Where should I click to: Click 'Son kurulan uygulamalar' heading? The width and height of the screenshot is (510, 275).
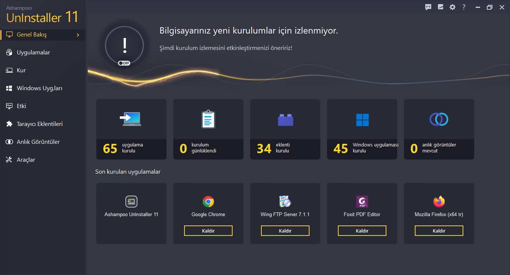pos(128,172)
